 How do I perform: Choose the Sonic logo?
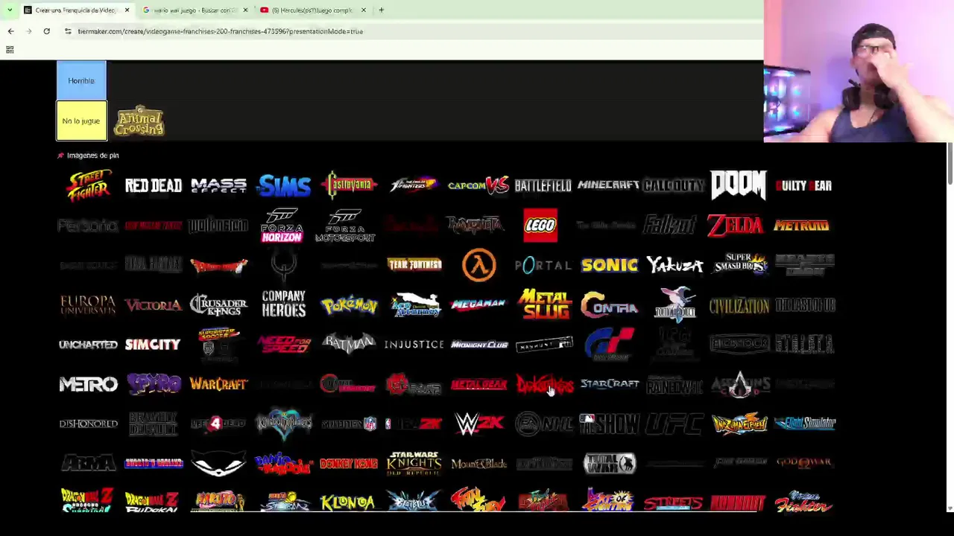coord(610,265)
